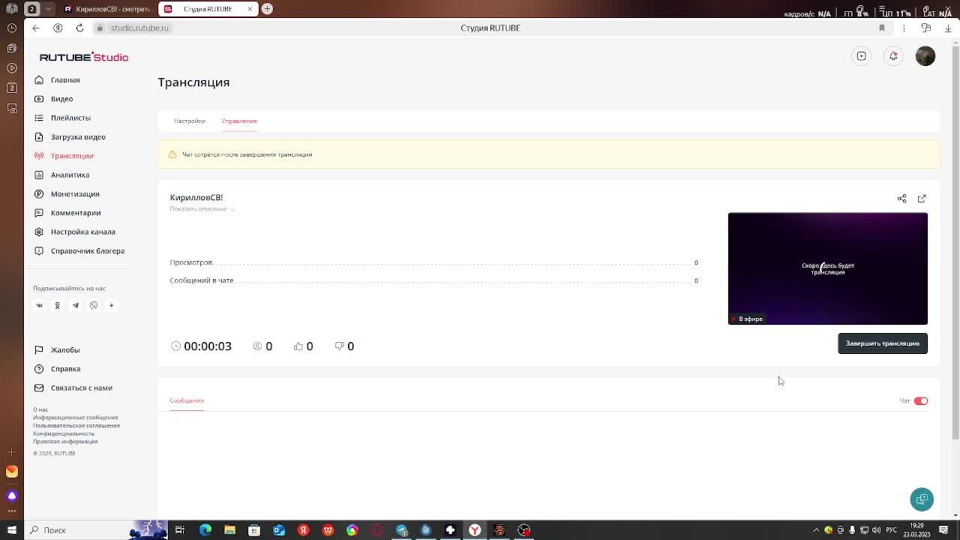Select the Сообщения tab

click(187, 400)
